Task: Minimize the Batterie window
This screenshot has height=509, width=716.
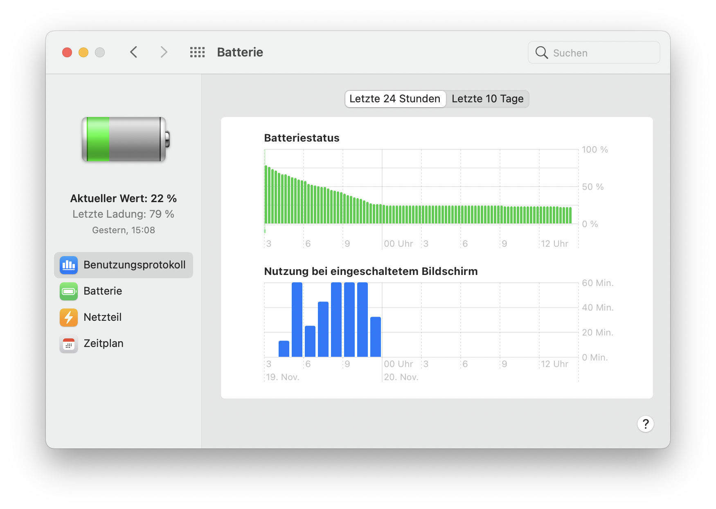Action: click(83, 52)
